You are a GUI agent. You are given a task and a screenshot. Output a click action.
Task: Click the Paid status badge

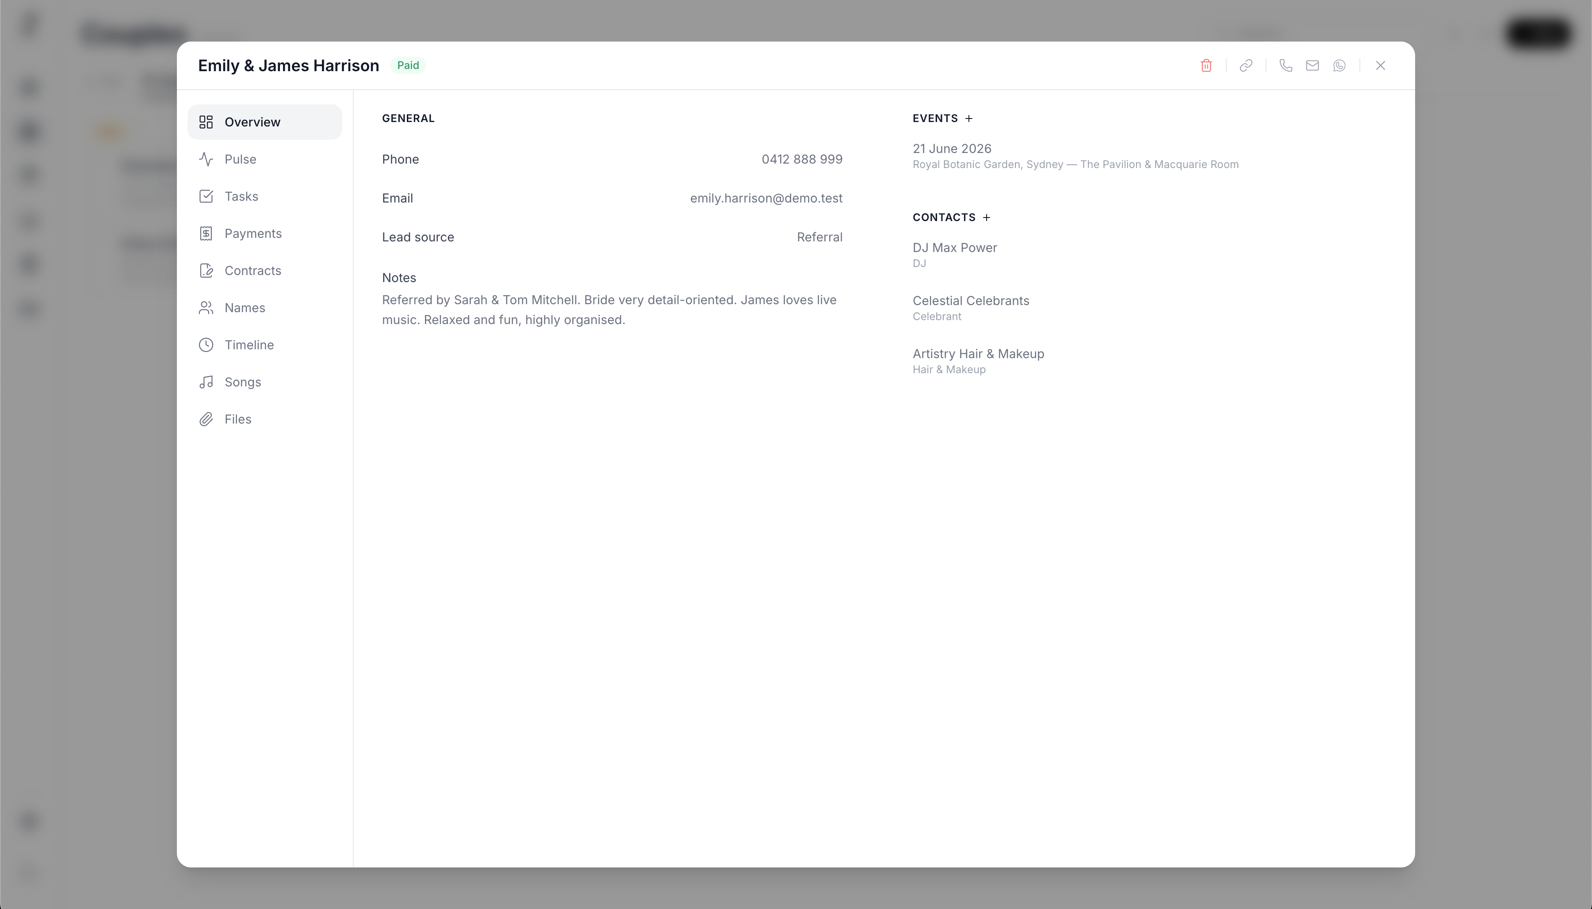point(408,65)
